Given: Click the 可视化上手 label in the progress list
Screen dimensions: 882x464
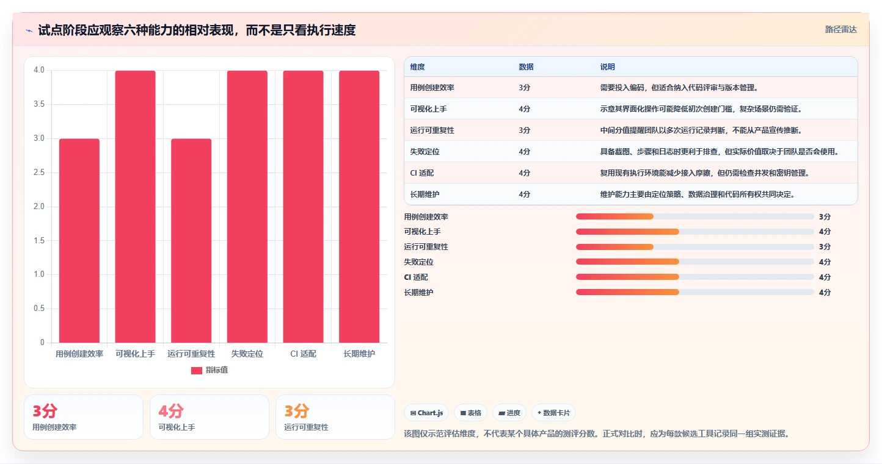Looking at the screenshot, I should [423, 232].
